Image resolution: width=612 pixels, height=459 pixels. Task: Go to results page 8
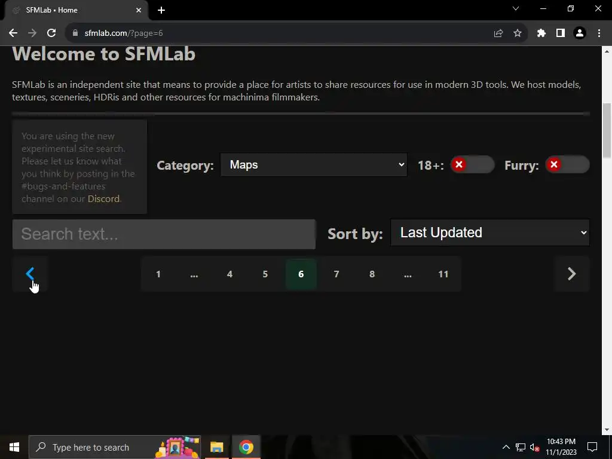click(x=372, y=274)
